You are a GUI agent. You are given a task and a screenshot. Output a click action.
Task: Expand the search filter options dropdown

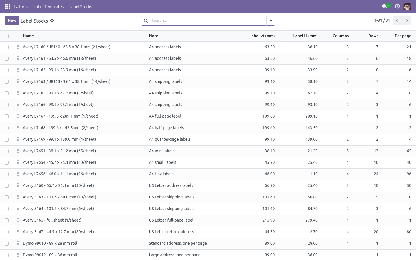271,21
